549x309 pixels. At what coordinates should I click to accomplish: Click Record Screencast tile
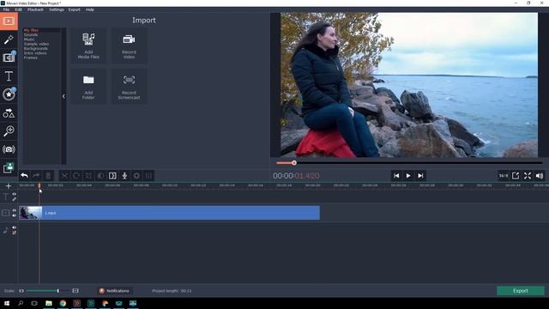[x=130, y=87]
